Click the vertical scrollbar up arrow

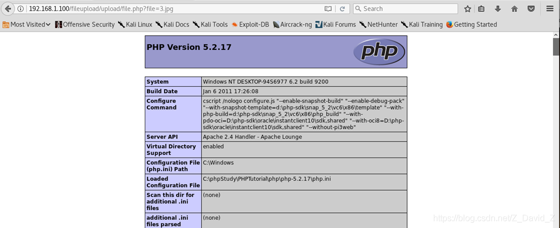click(x=556, y=35)
